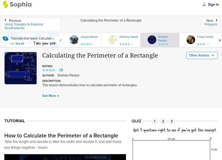Click the Sign in link
Screen dimensions: 222x160
point(213,4)
